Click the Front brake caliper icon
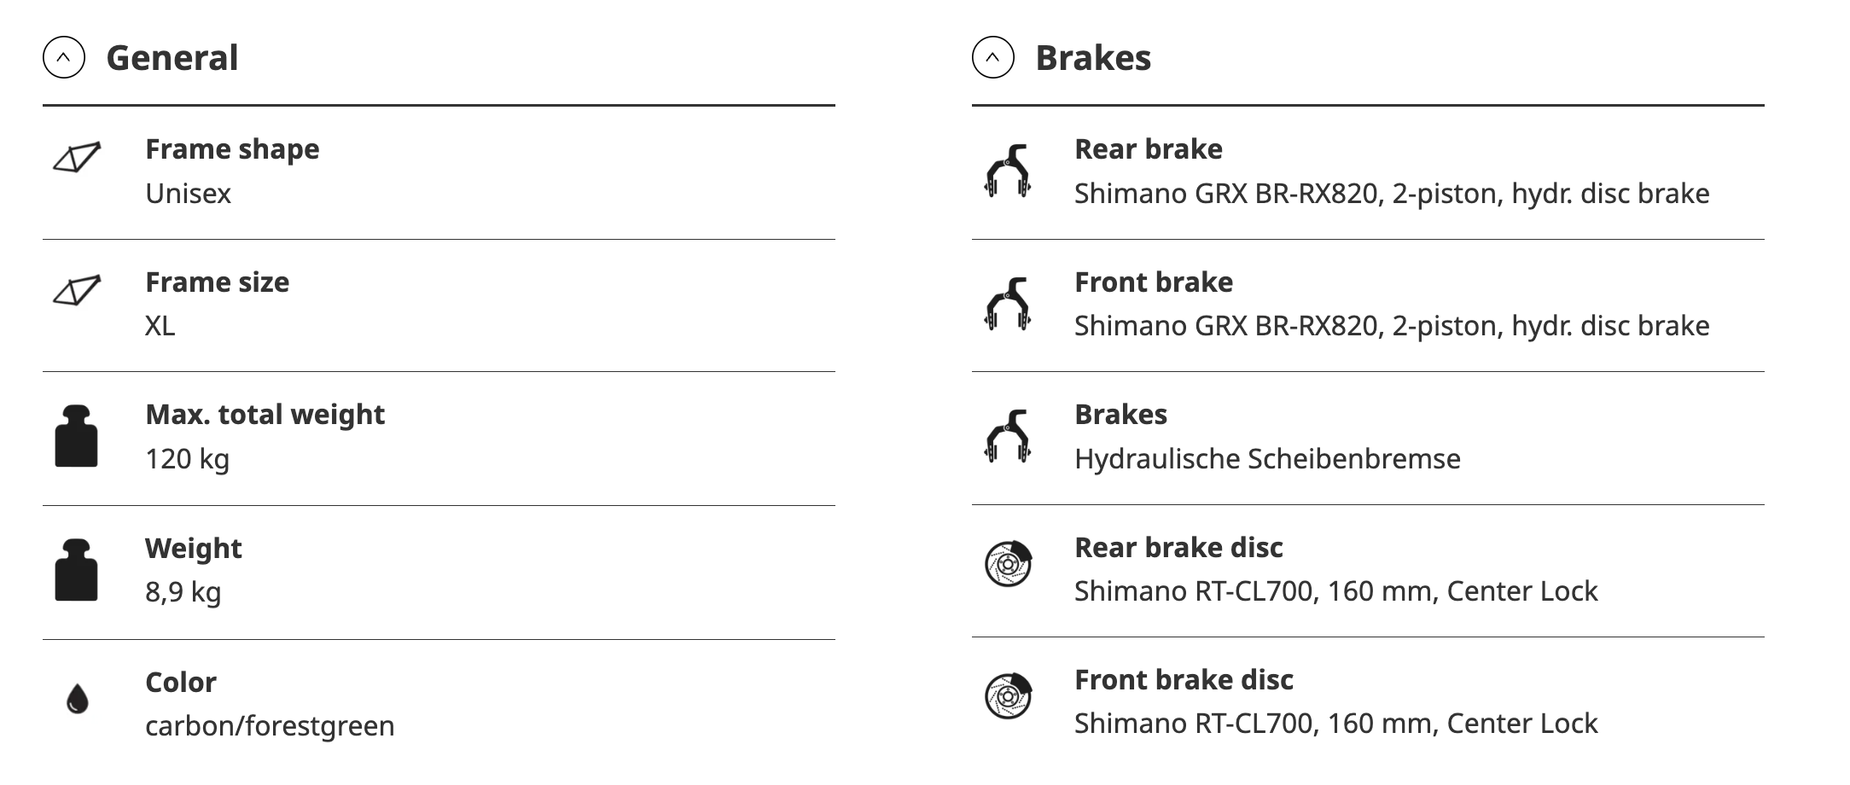1850x785 pixels. pyautogui.click(x=1008, y=304)
